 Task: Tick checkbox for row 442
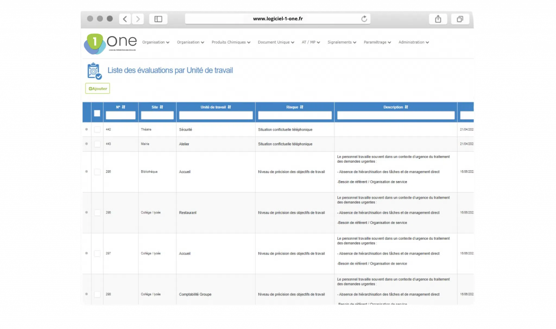click(x=97, y=129)
